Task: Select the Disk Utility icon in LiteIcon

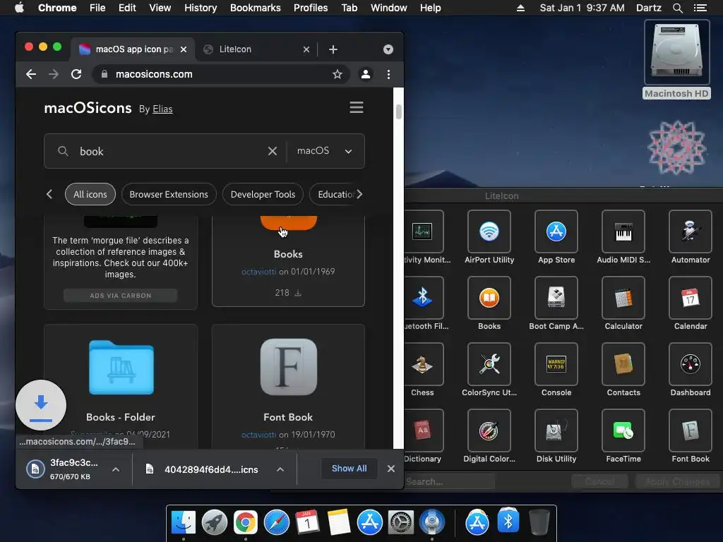Action: tap(556, 430)
